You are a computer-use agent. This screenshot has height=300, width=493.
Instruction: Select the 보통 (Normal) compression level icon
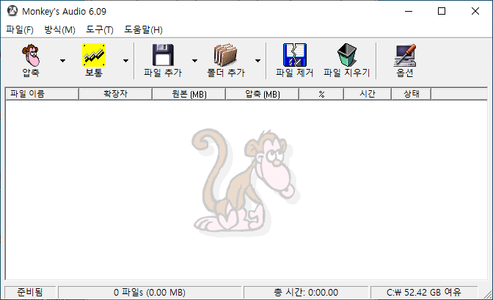[94, 55]
